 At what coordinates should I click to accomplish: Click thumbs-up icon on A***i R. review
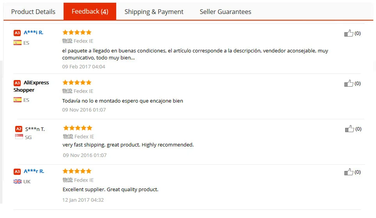tap(349, 33)
